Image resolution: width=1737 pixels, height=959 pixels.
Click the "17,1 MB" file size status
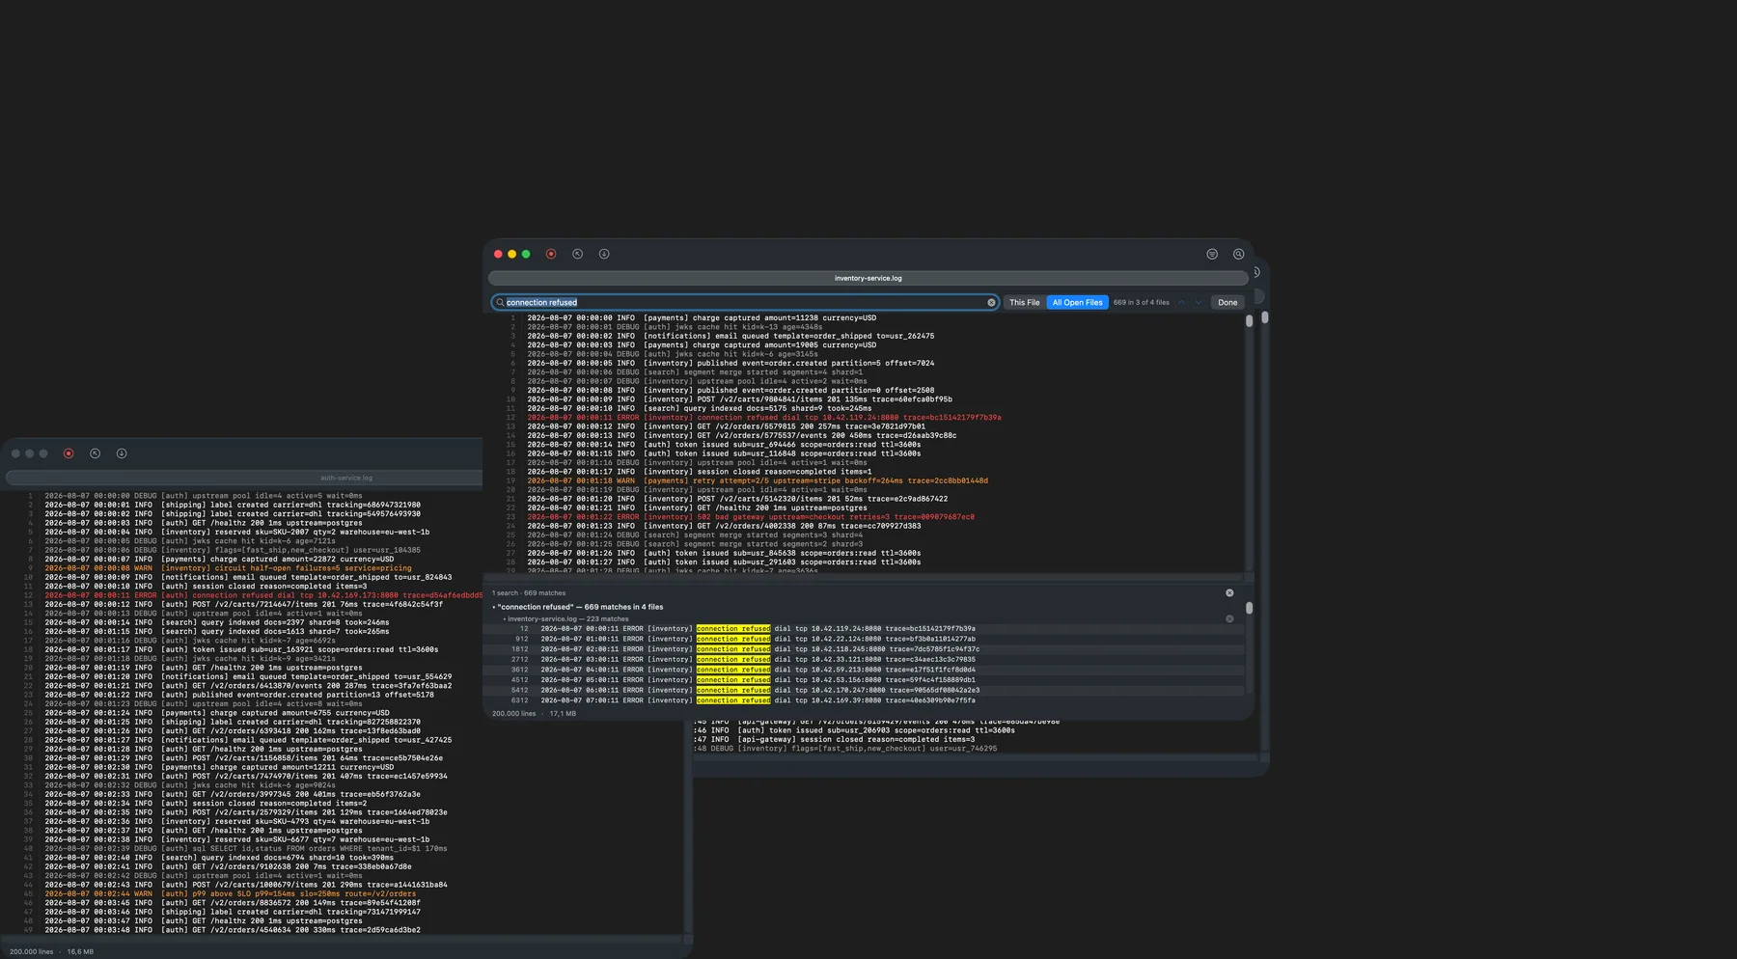coord(563,714)
